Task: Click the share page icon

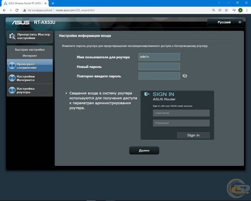Action: pyautogui.click(x=220, y=10)
